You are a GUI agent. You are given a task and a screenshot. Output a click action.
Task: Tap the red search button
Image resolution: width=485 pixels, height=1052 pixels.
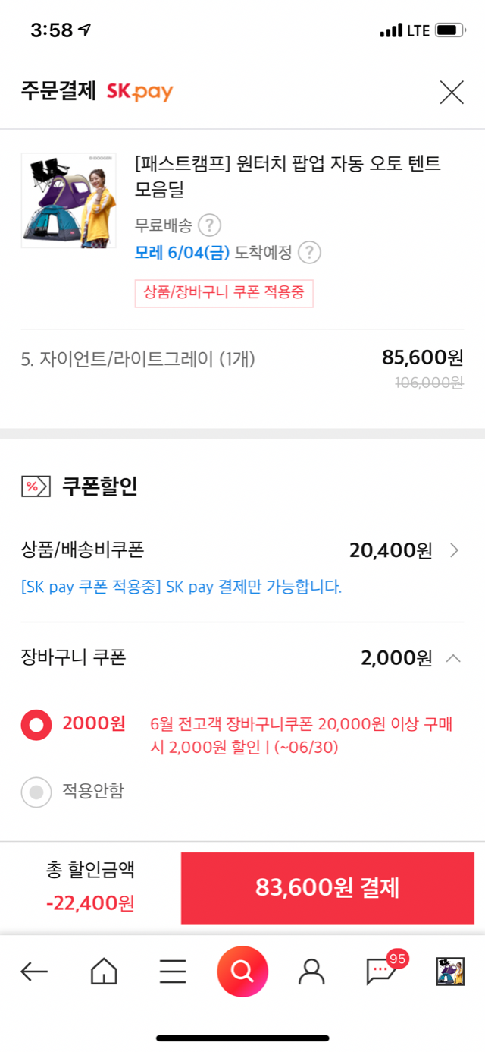tap(242, 971)
